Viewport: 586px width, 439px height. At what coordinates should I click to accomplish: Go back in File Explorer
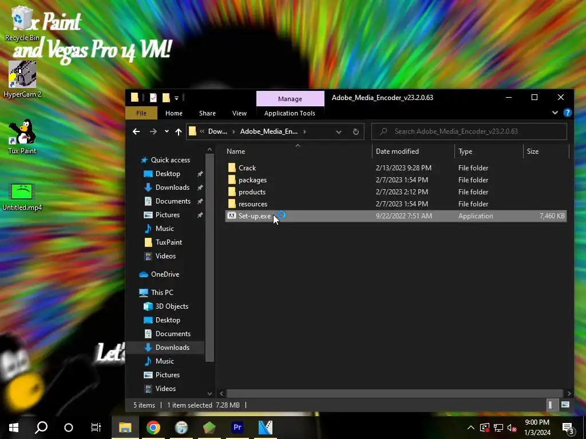[x=136, y=131]
